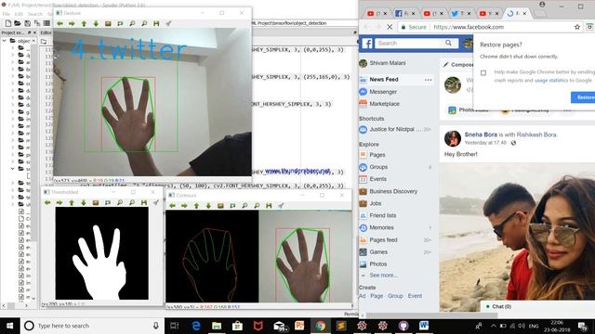This screenshot has width=595, height=334.
Task: Show hidden icons in the system tray
Action: pos(494,326)
